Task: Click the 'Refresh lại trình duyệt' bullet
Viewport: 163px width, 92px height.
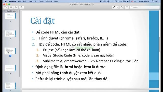Action: click(72, 79)
